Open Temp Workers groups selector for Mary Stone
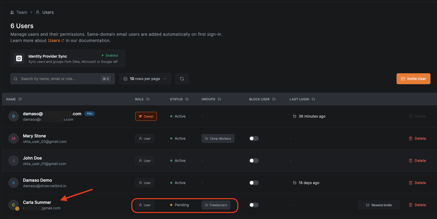The width and height of the screenshot is (437, 219). pyautogui.click(x=218, y=138)
